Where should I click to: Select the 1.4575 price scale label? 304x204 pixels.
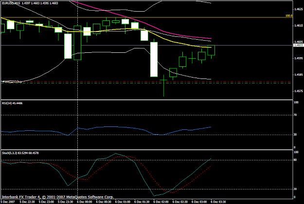(x=299, y=91)
